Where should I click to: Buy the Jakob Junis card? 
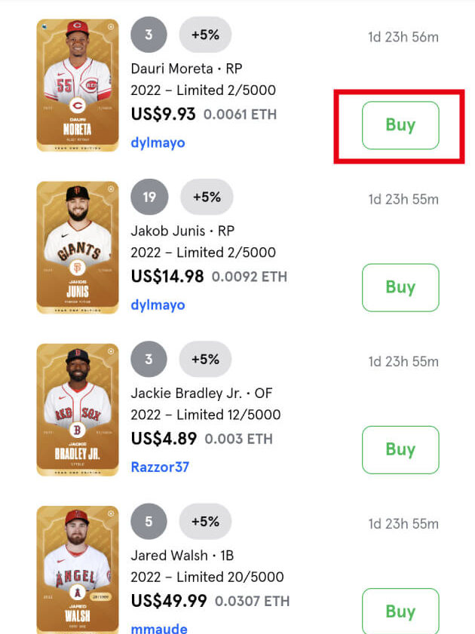pyautogui.click(x=400, y=287)
